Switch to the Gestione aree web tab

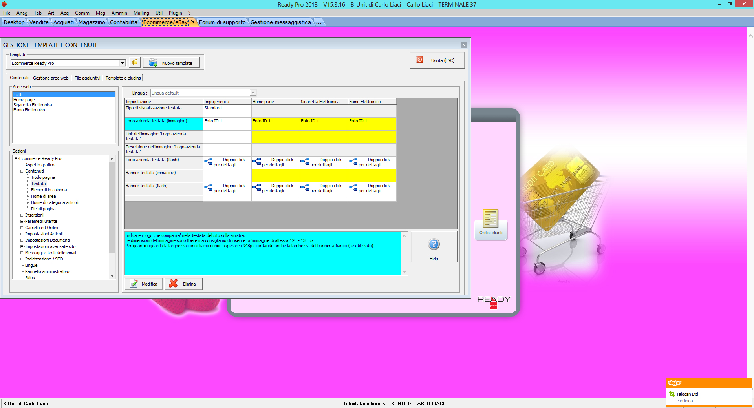[x=51, y=78]
